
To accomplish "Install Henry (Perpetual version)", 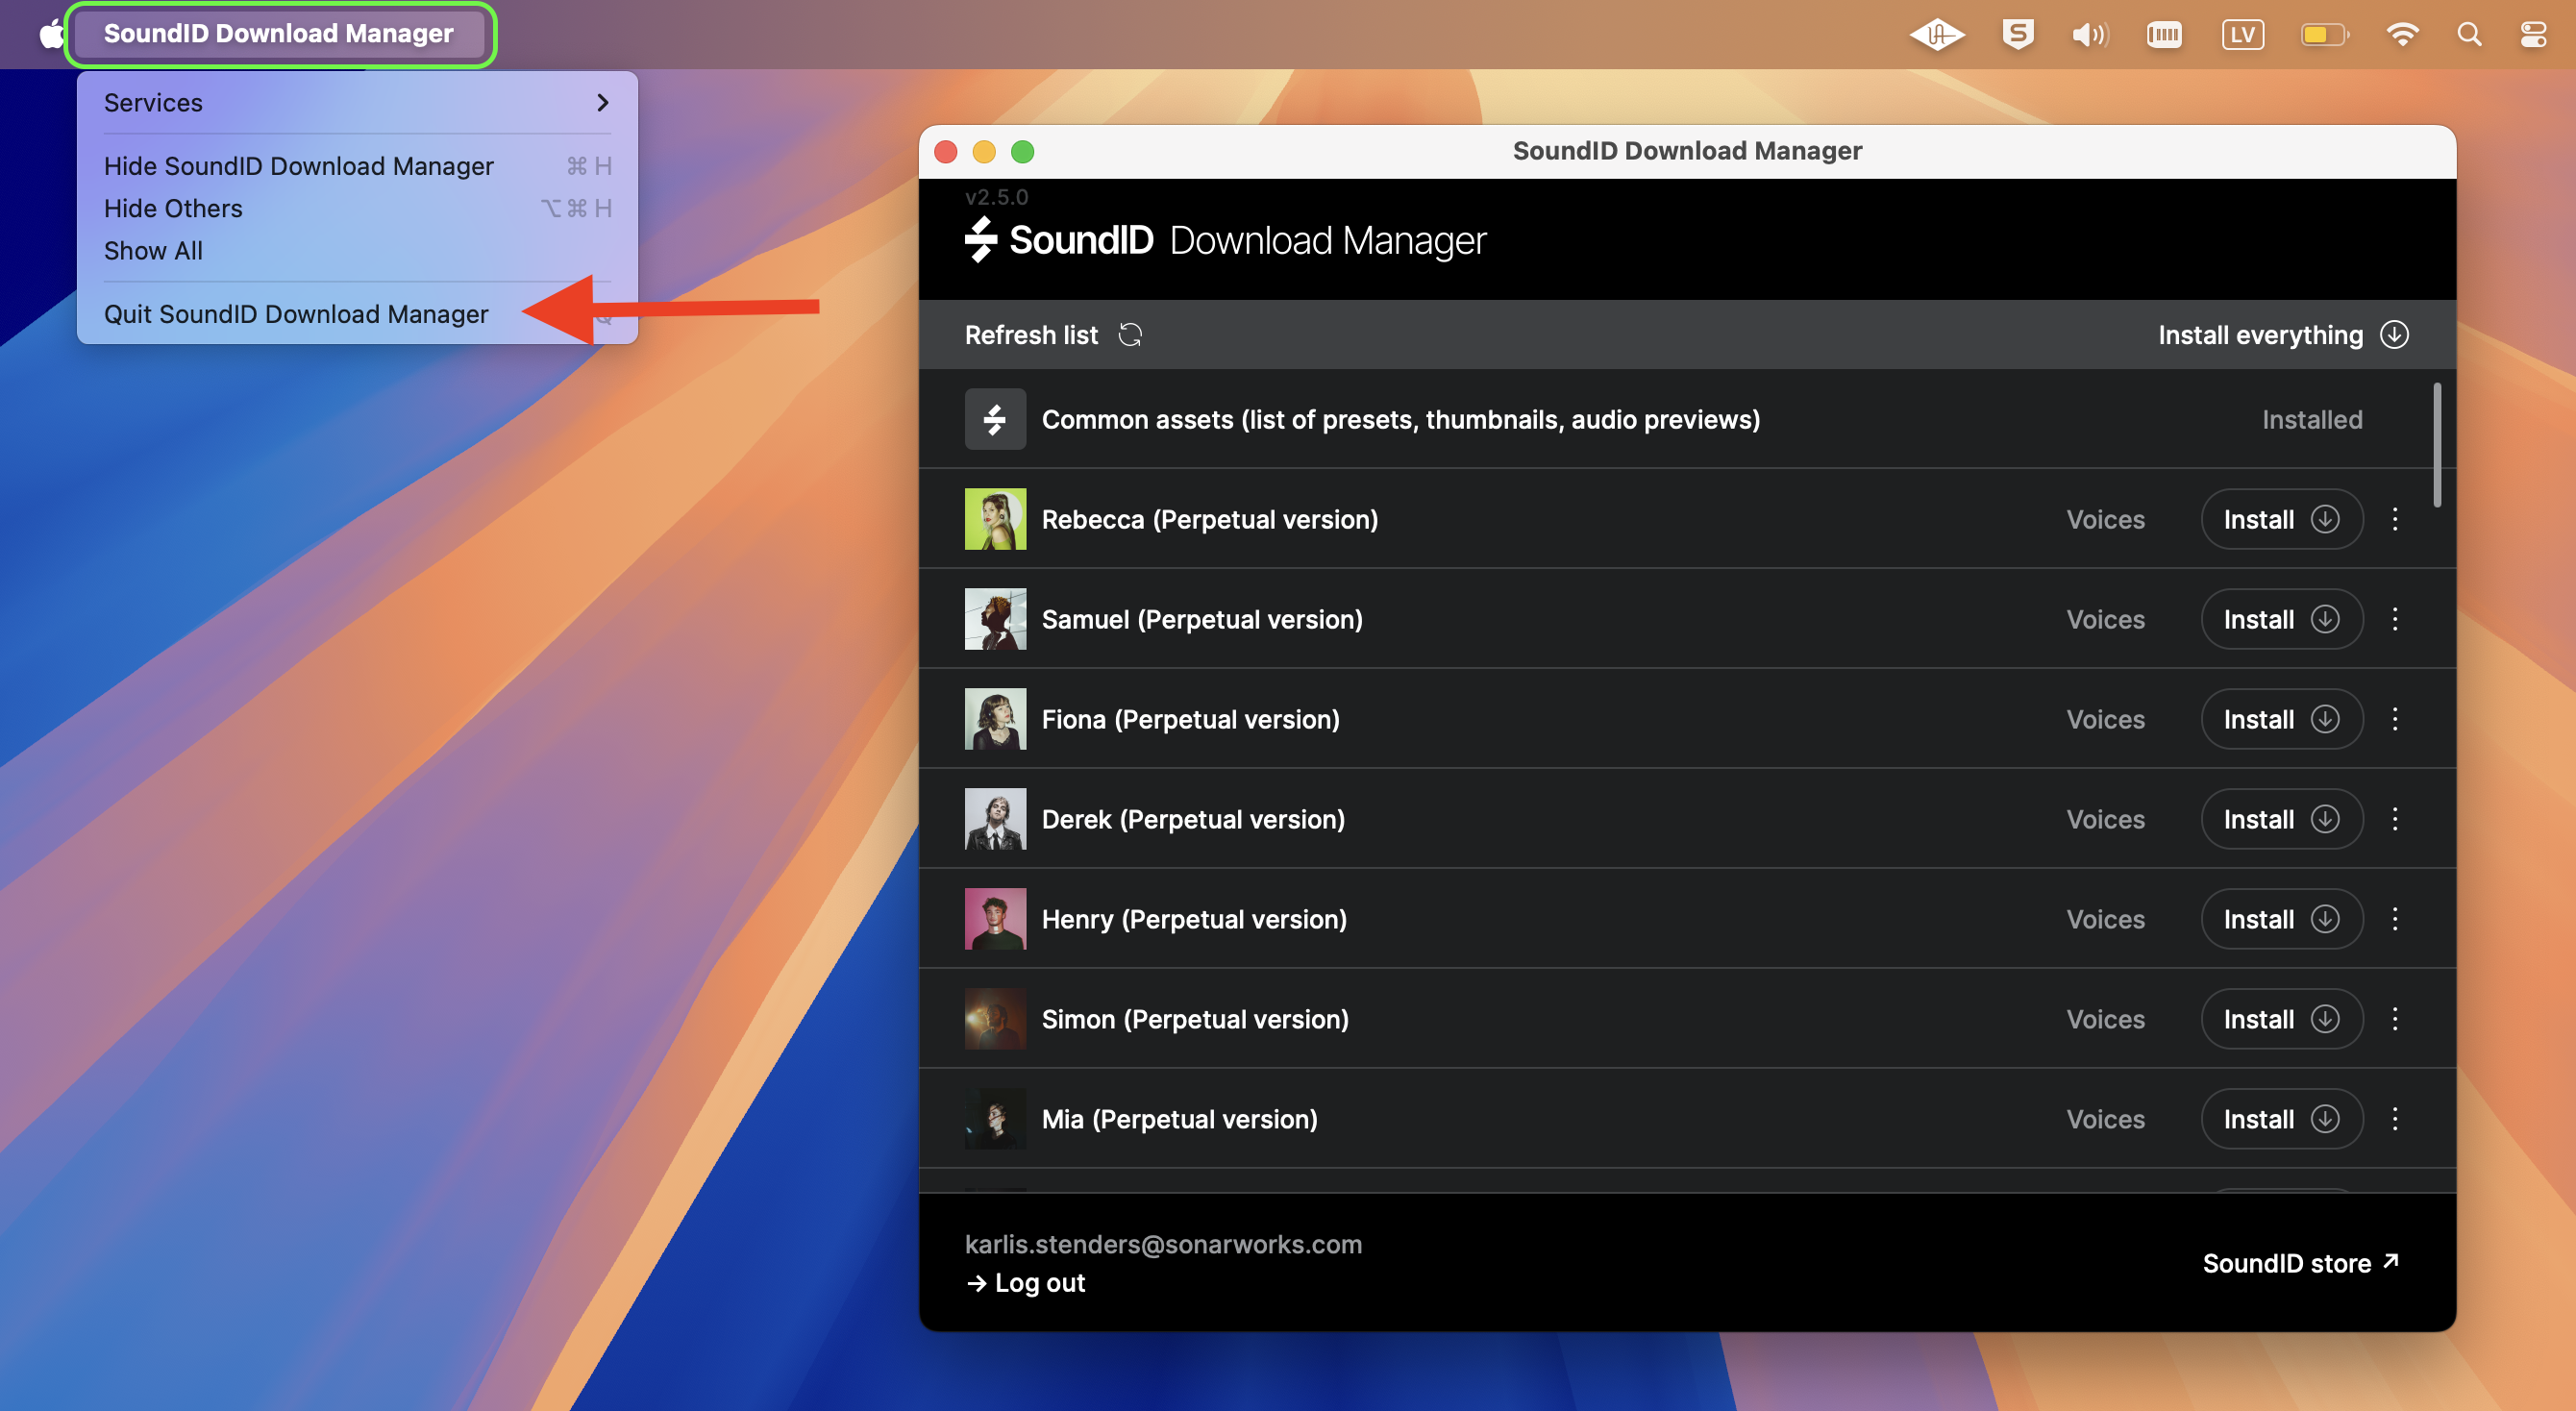I will [2281, 919].
